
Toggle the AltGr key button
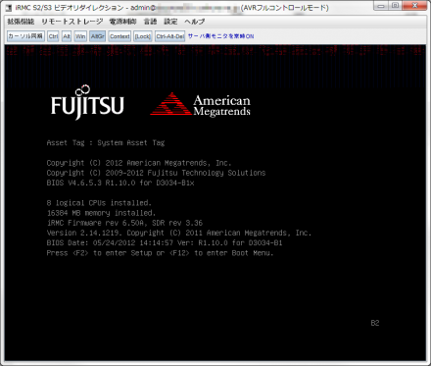click(97, 36)
